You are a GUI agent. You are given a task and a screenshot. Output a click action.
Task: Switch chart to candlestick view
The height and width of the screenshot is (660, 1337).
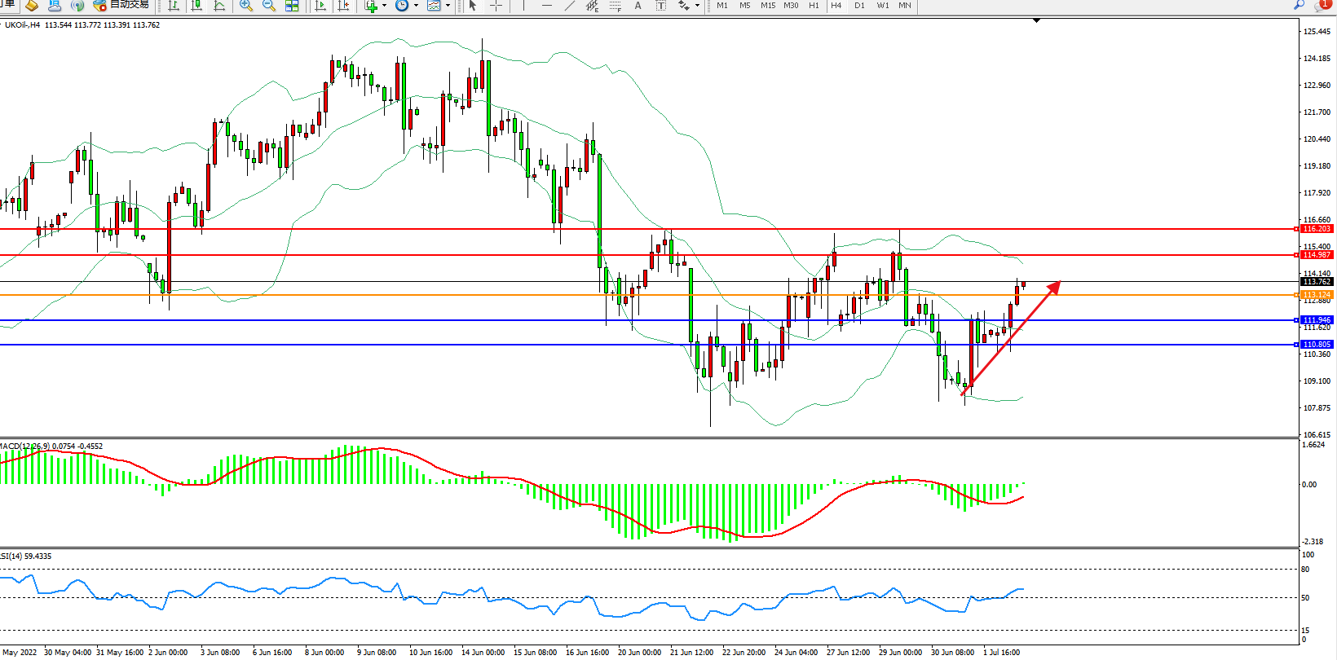196,6
